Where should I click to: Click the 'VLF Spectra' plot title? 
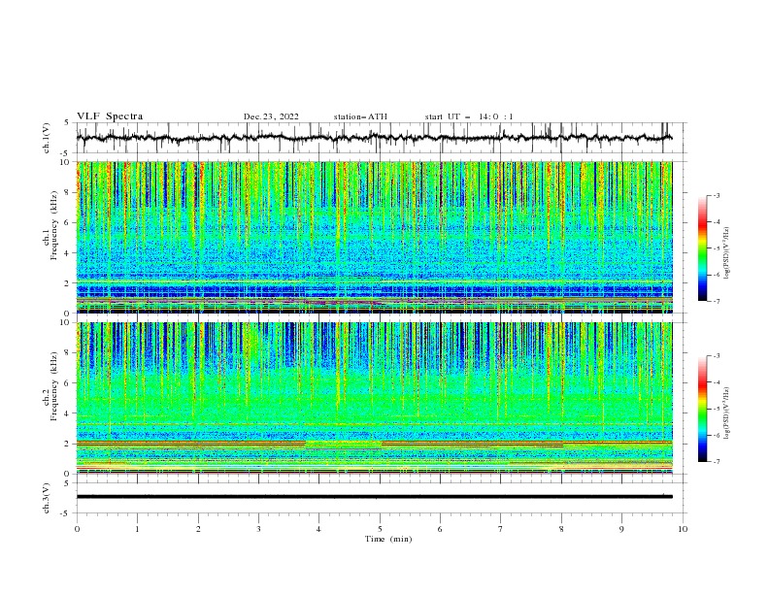click(110, 116)
